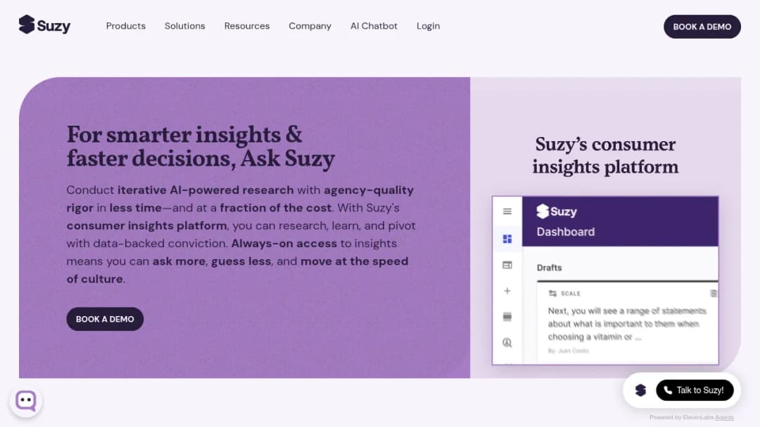Click the Suzy S icon beside Talk to Suzy
This screenshot has height=427, width=760.
[640, 390]
